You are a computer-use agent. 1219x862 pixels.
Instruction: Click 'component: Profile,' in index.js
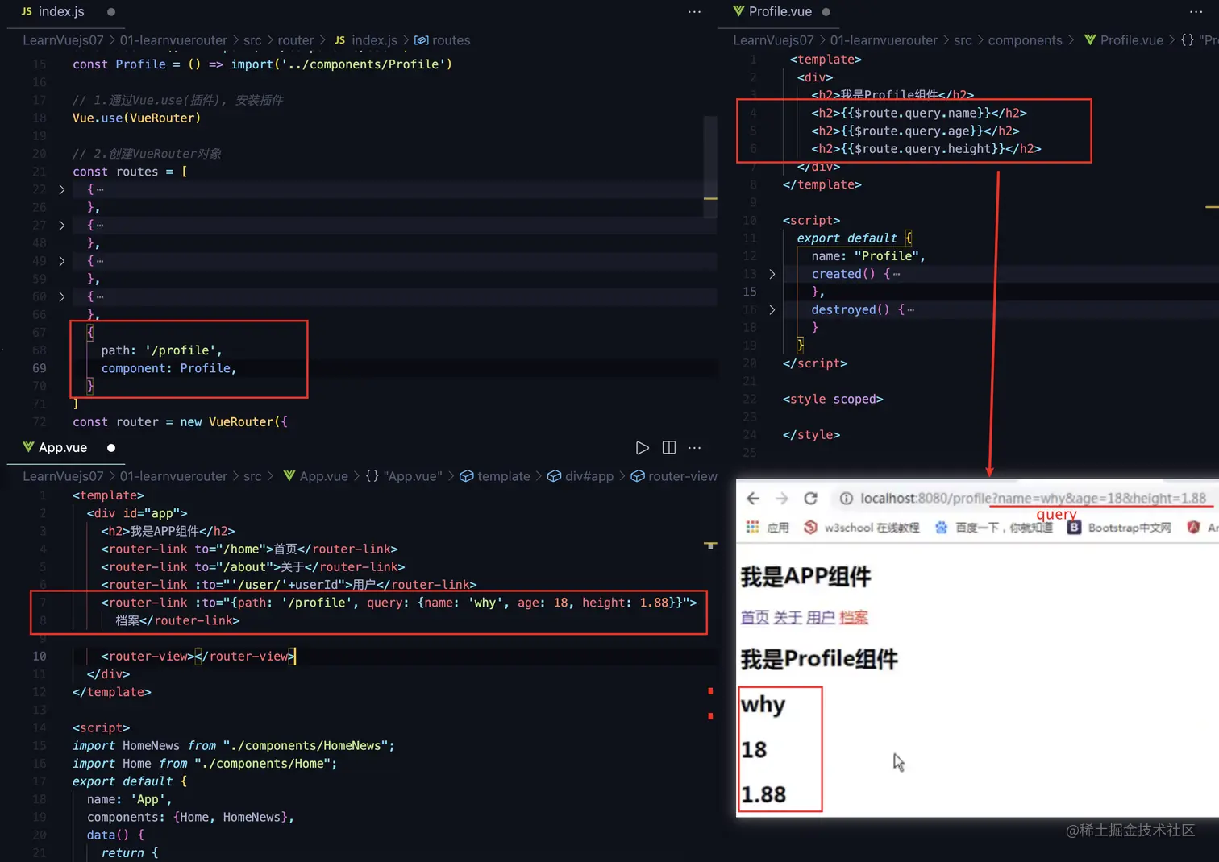(168, 368)
